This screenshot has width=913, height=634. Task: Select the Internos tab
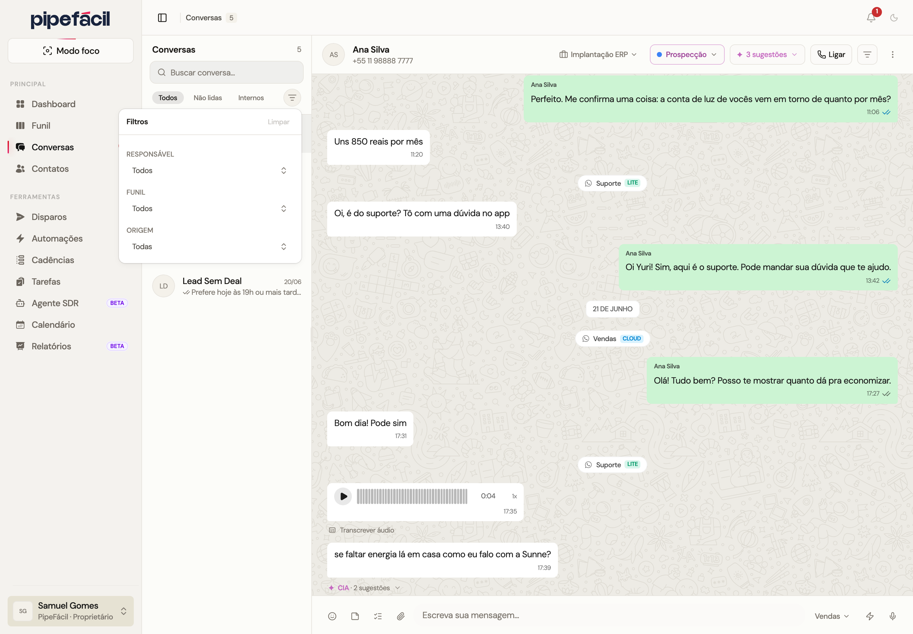coord(251,98)
